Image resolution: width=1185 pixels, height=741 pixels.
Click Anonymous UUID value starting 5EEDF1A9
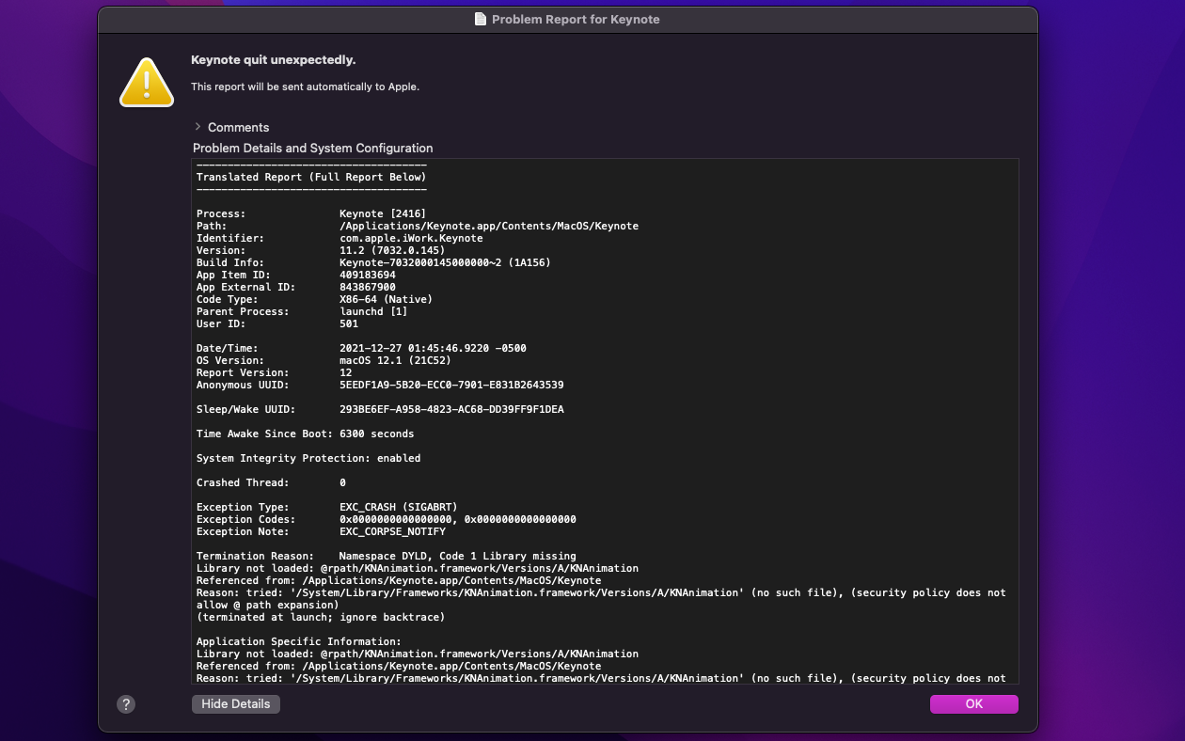pyautogui.click(x=451, y=385)
